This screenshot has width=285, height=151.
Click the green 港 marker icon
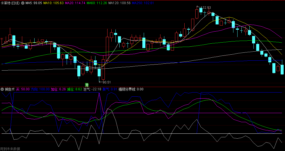[x=87, y=85]
